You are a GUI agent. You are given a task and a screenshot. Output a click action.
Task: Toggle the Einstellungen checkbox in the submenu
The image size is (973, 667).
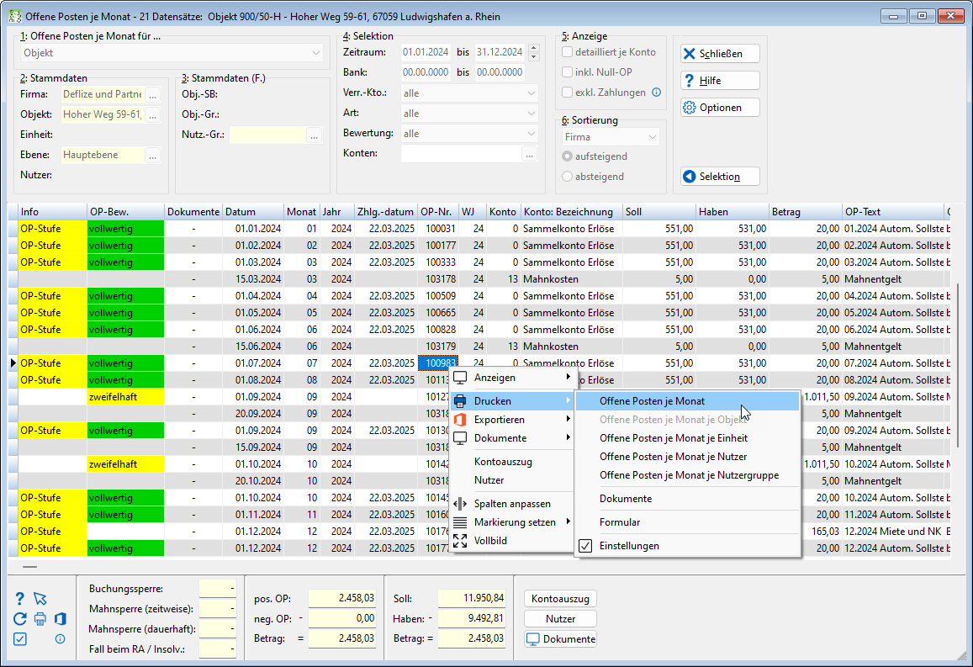click(x=585, y=546)
